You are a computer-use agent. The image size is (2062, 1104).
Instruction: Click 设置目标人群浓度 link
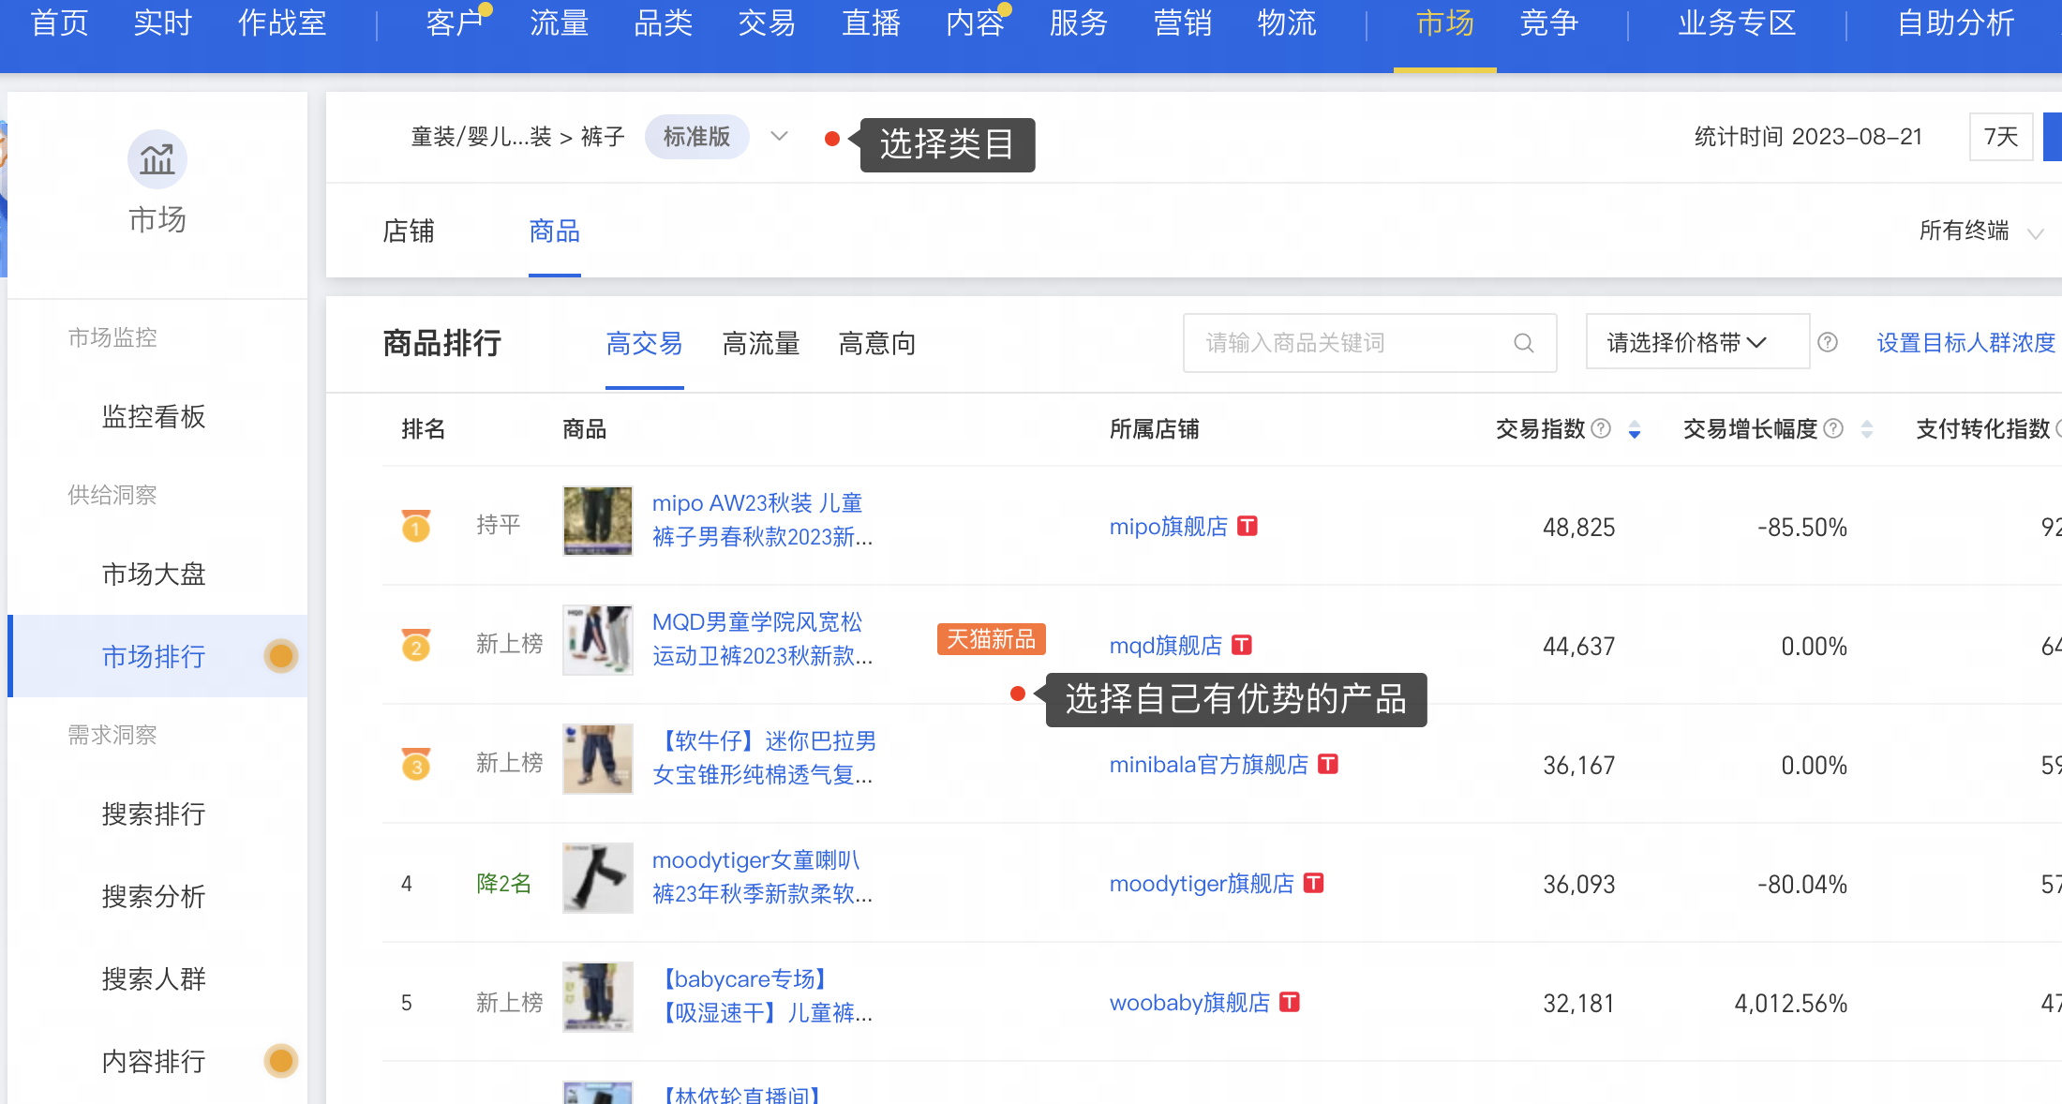tap(1966, 343)
